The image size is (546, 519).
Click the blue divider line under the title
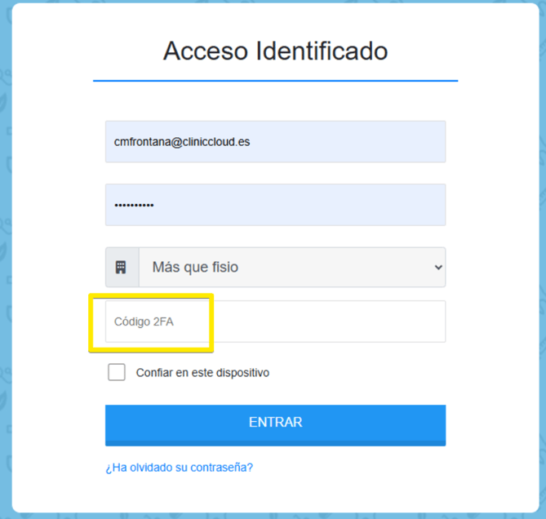(275, 81)
